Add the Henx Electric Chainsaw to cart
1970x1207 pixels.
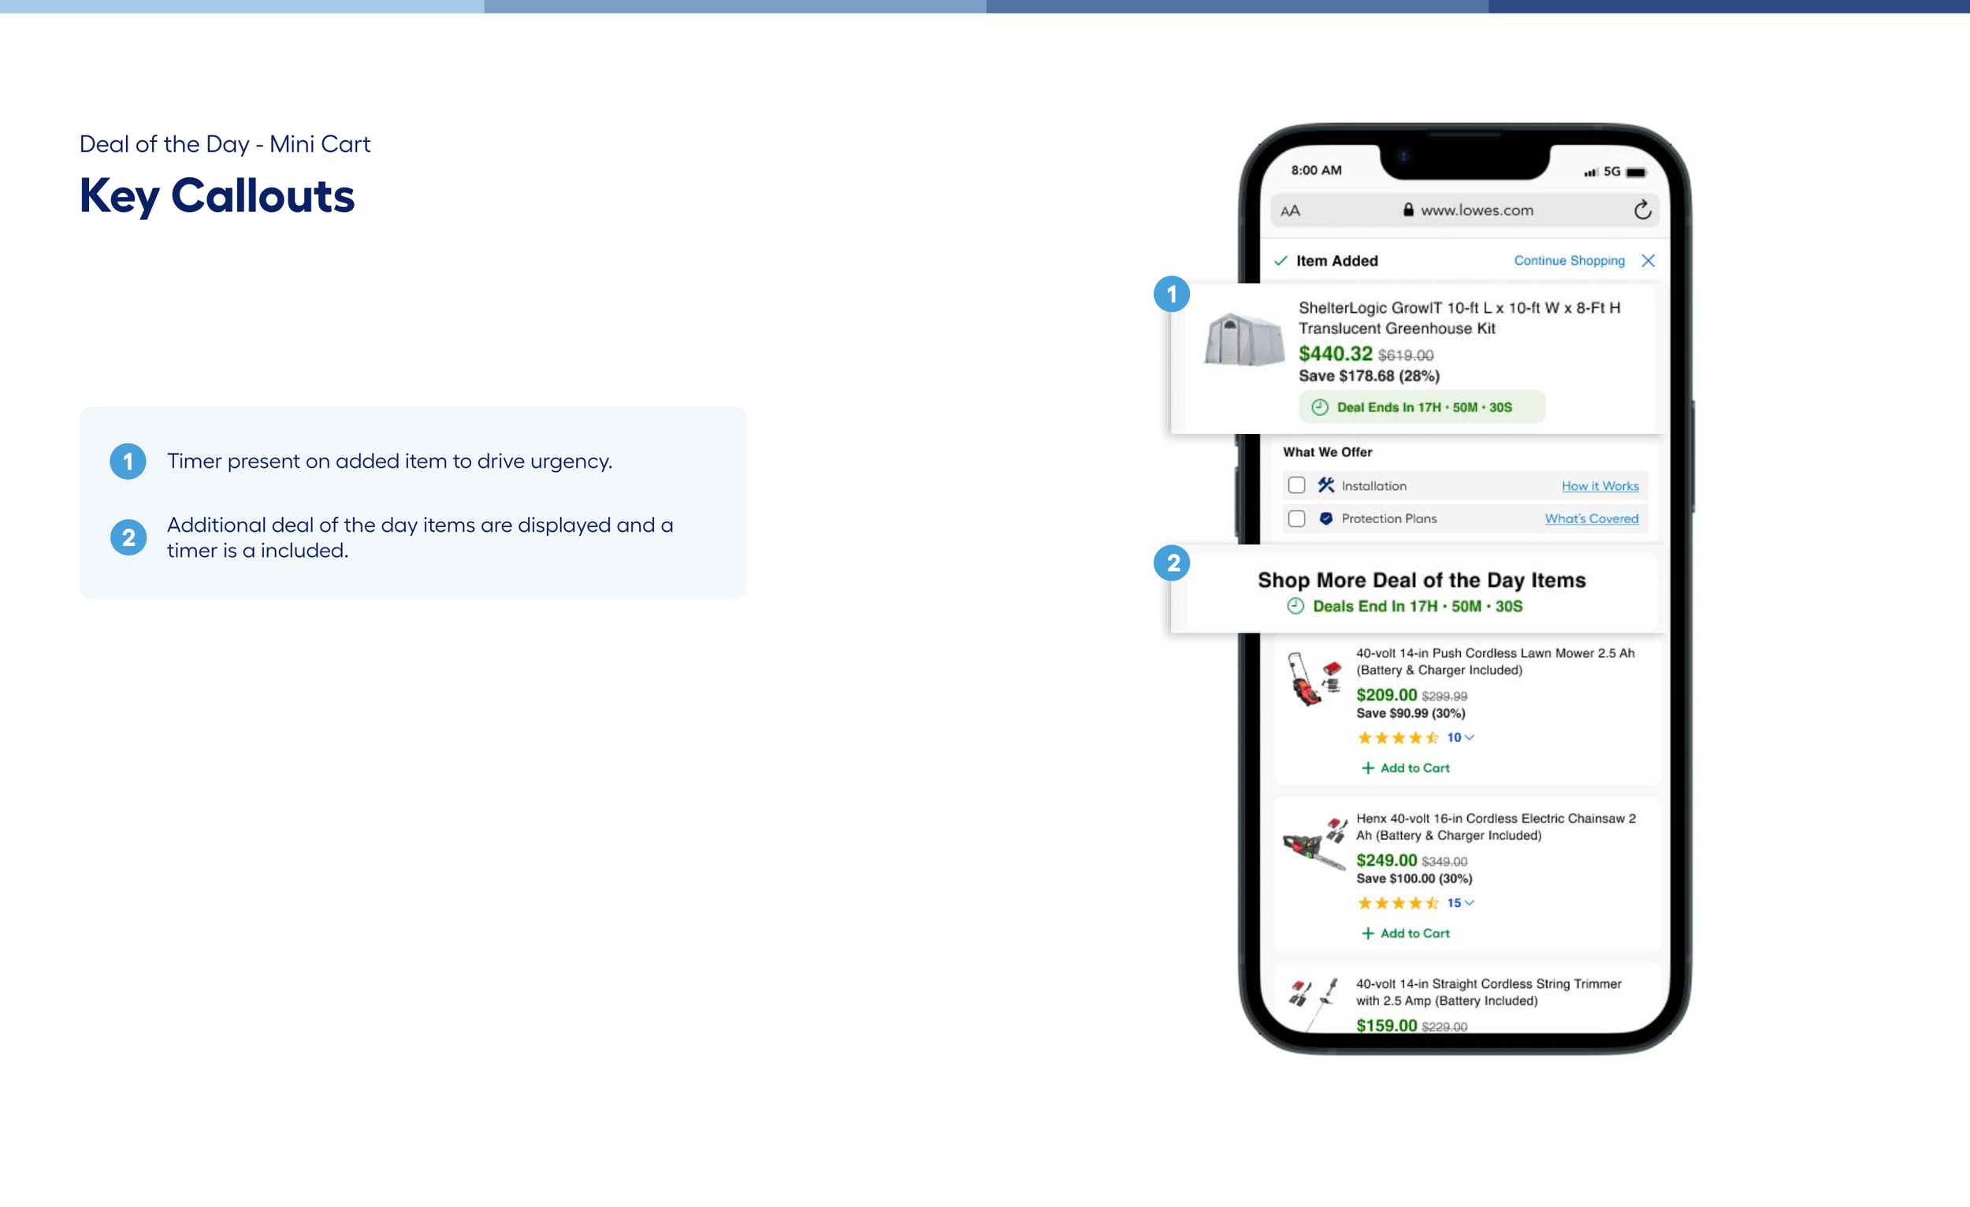pos(1405,933)
